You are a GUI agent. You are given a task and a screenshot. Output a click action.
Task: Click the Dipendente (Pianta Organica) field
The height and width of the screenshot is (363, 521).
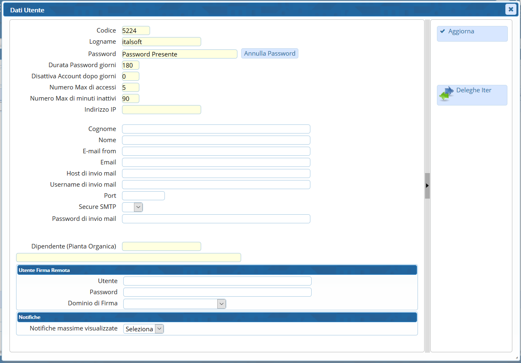tap(162, 246)
